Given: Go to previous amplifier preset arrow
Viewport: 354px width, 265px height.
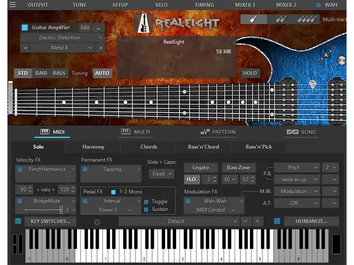Looking at the screenshot, I should tap(25, 48).
